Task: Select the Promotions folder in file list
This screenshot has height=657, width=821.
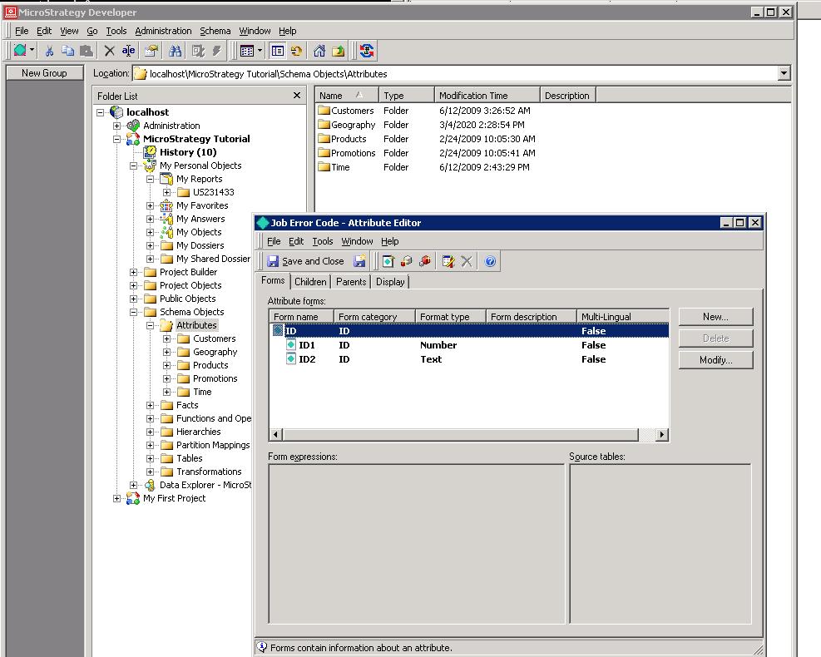Action: 347,153
